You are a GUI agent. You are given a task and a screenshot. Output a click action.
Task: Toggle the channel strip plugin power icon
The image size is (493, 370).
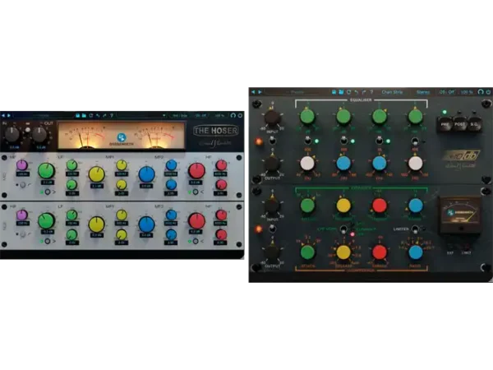click(488, 92)
